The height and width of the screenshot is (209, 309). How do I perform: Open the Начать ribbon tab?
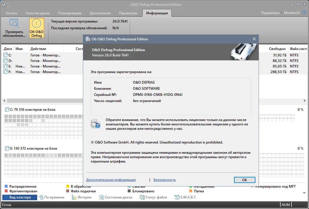(12, 13)
